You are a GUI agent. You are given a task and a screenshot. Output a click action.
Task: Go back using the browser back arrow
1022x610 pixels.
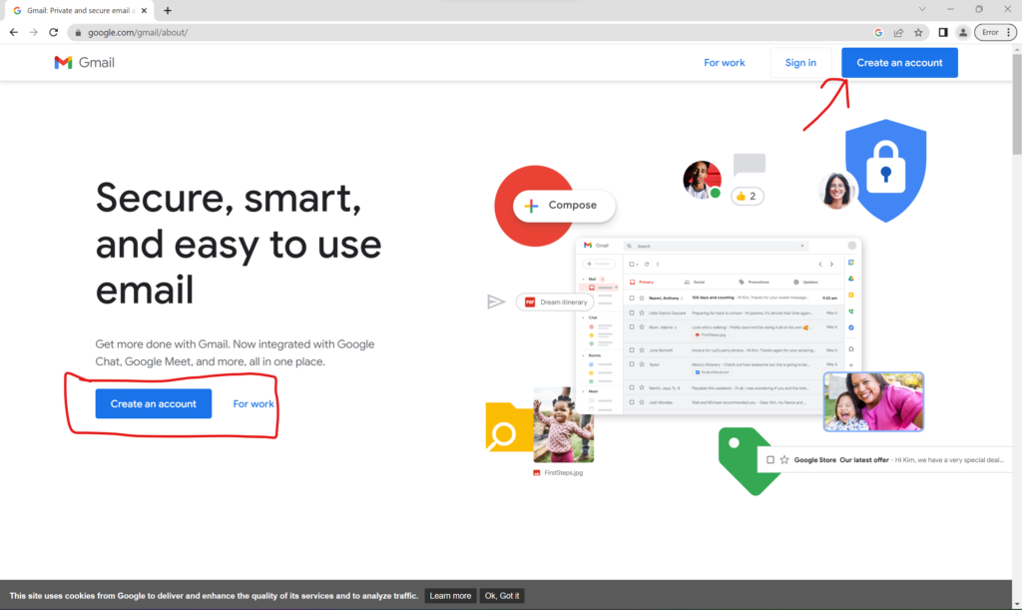(x=14, y=32)
